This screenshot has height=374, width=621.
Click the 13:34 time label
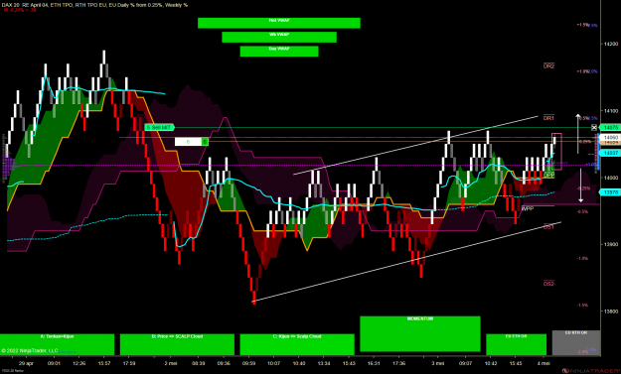point(324,363)
